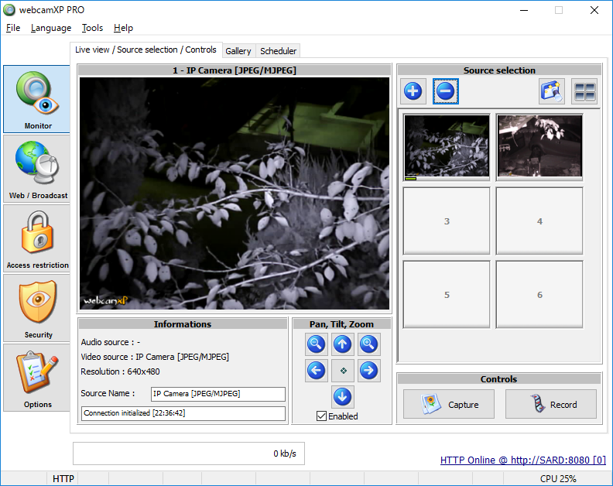Open the Monitor section in sidebar
The width and height of the screenshot is (613, 486).
pyautogui.click(x=36, y=99)
